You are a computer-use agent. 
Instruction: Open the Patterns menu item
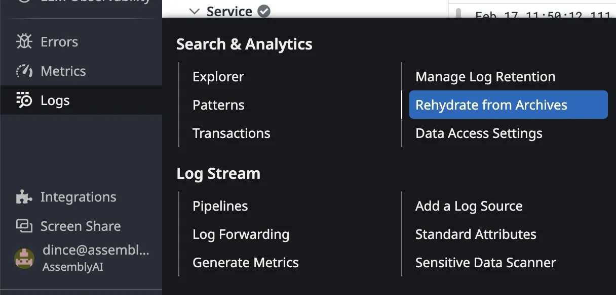(x=218, y=105)
